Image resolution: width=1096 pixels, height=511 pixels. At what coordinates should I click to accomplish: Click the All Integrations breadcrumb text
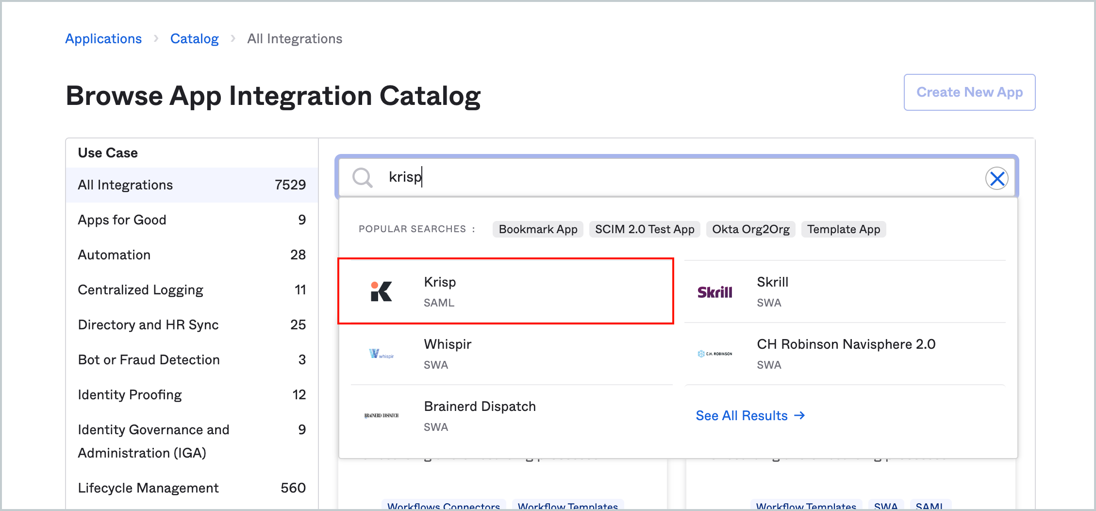[295, 39]
